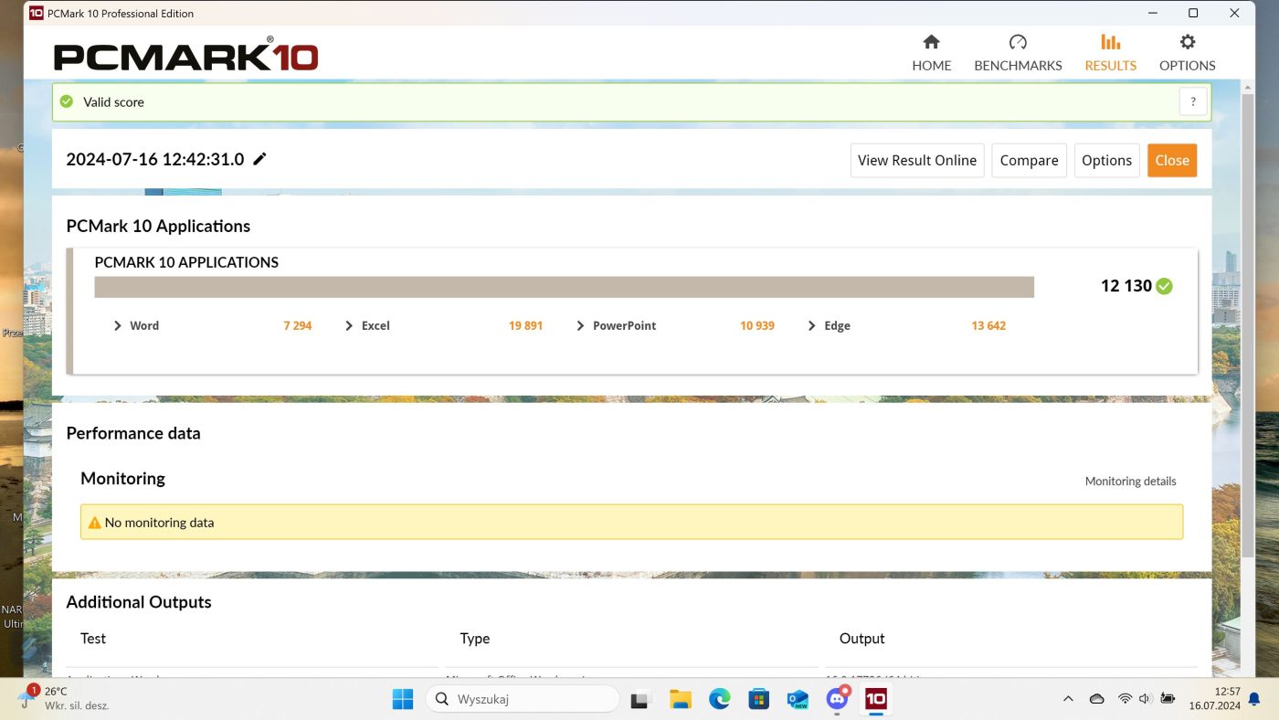The height and width of the screenshot is (720, 1279).
Task: Click the overall score 12 130
Action: (1126, 286)
